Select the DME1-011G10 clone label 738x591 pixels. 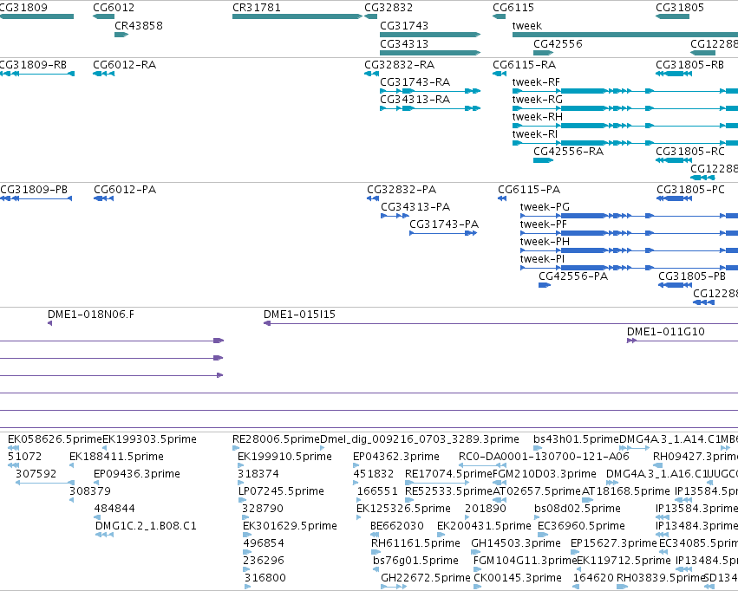coord(665,332)
